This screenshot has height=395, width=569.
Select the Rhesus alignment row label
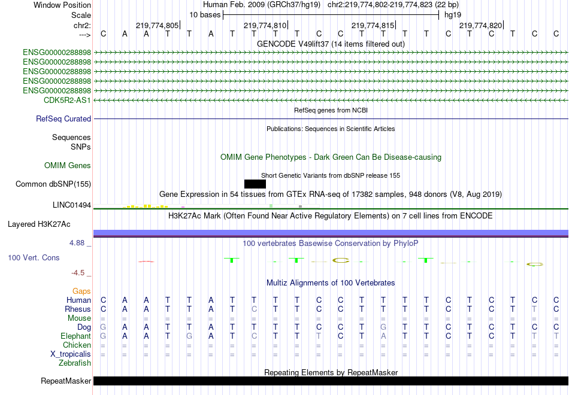78,309
